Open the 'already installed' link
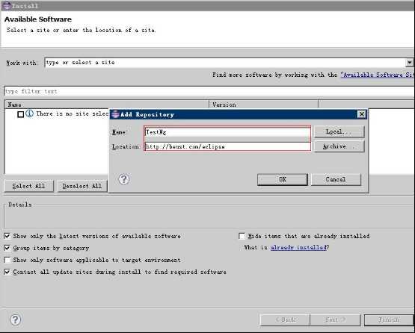 coord(298,248)
